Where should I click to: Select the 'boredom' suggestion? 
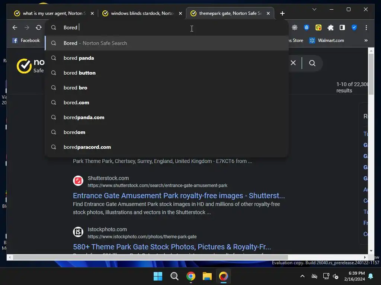[167, 132]
